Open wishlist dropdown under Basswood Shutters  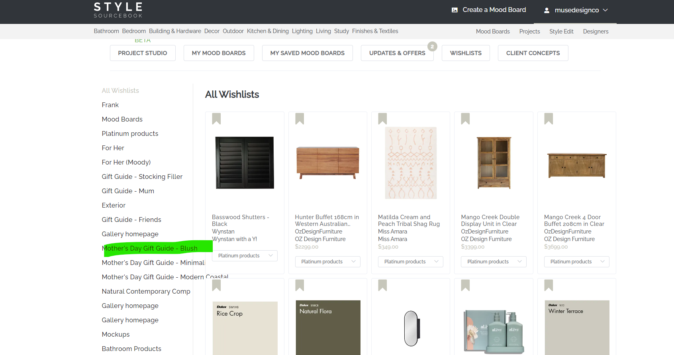(x=245, y=256)
